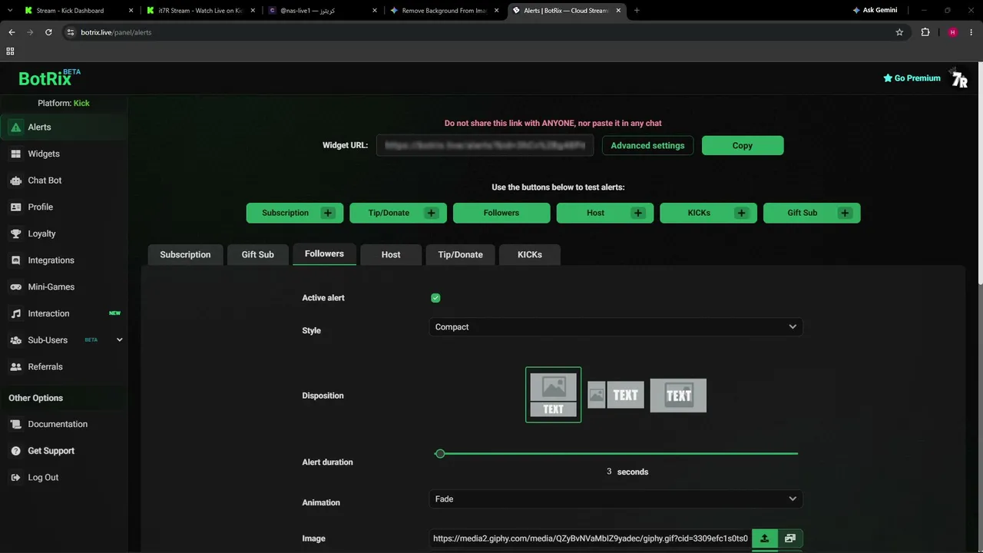Open the Style dropdown showing Compact

616,327
